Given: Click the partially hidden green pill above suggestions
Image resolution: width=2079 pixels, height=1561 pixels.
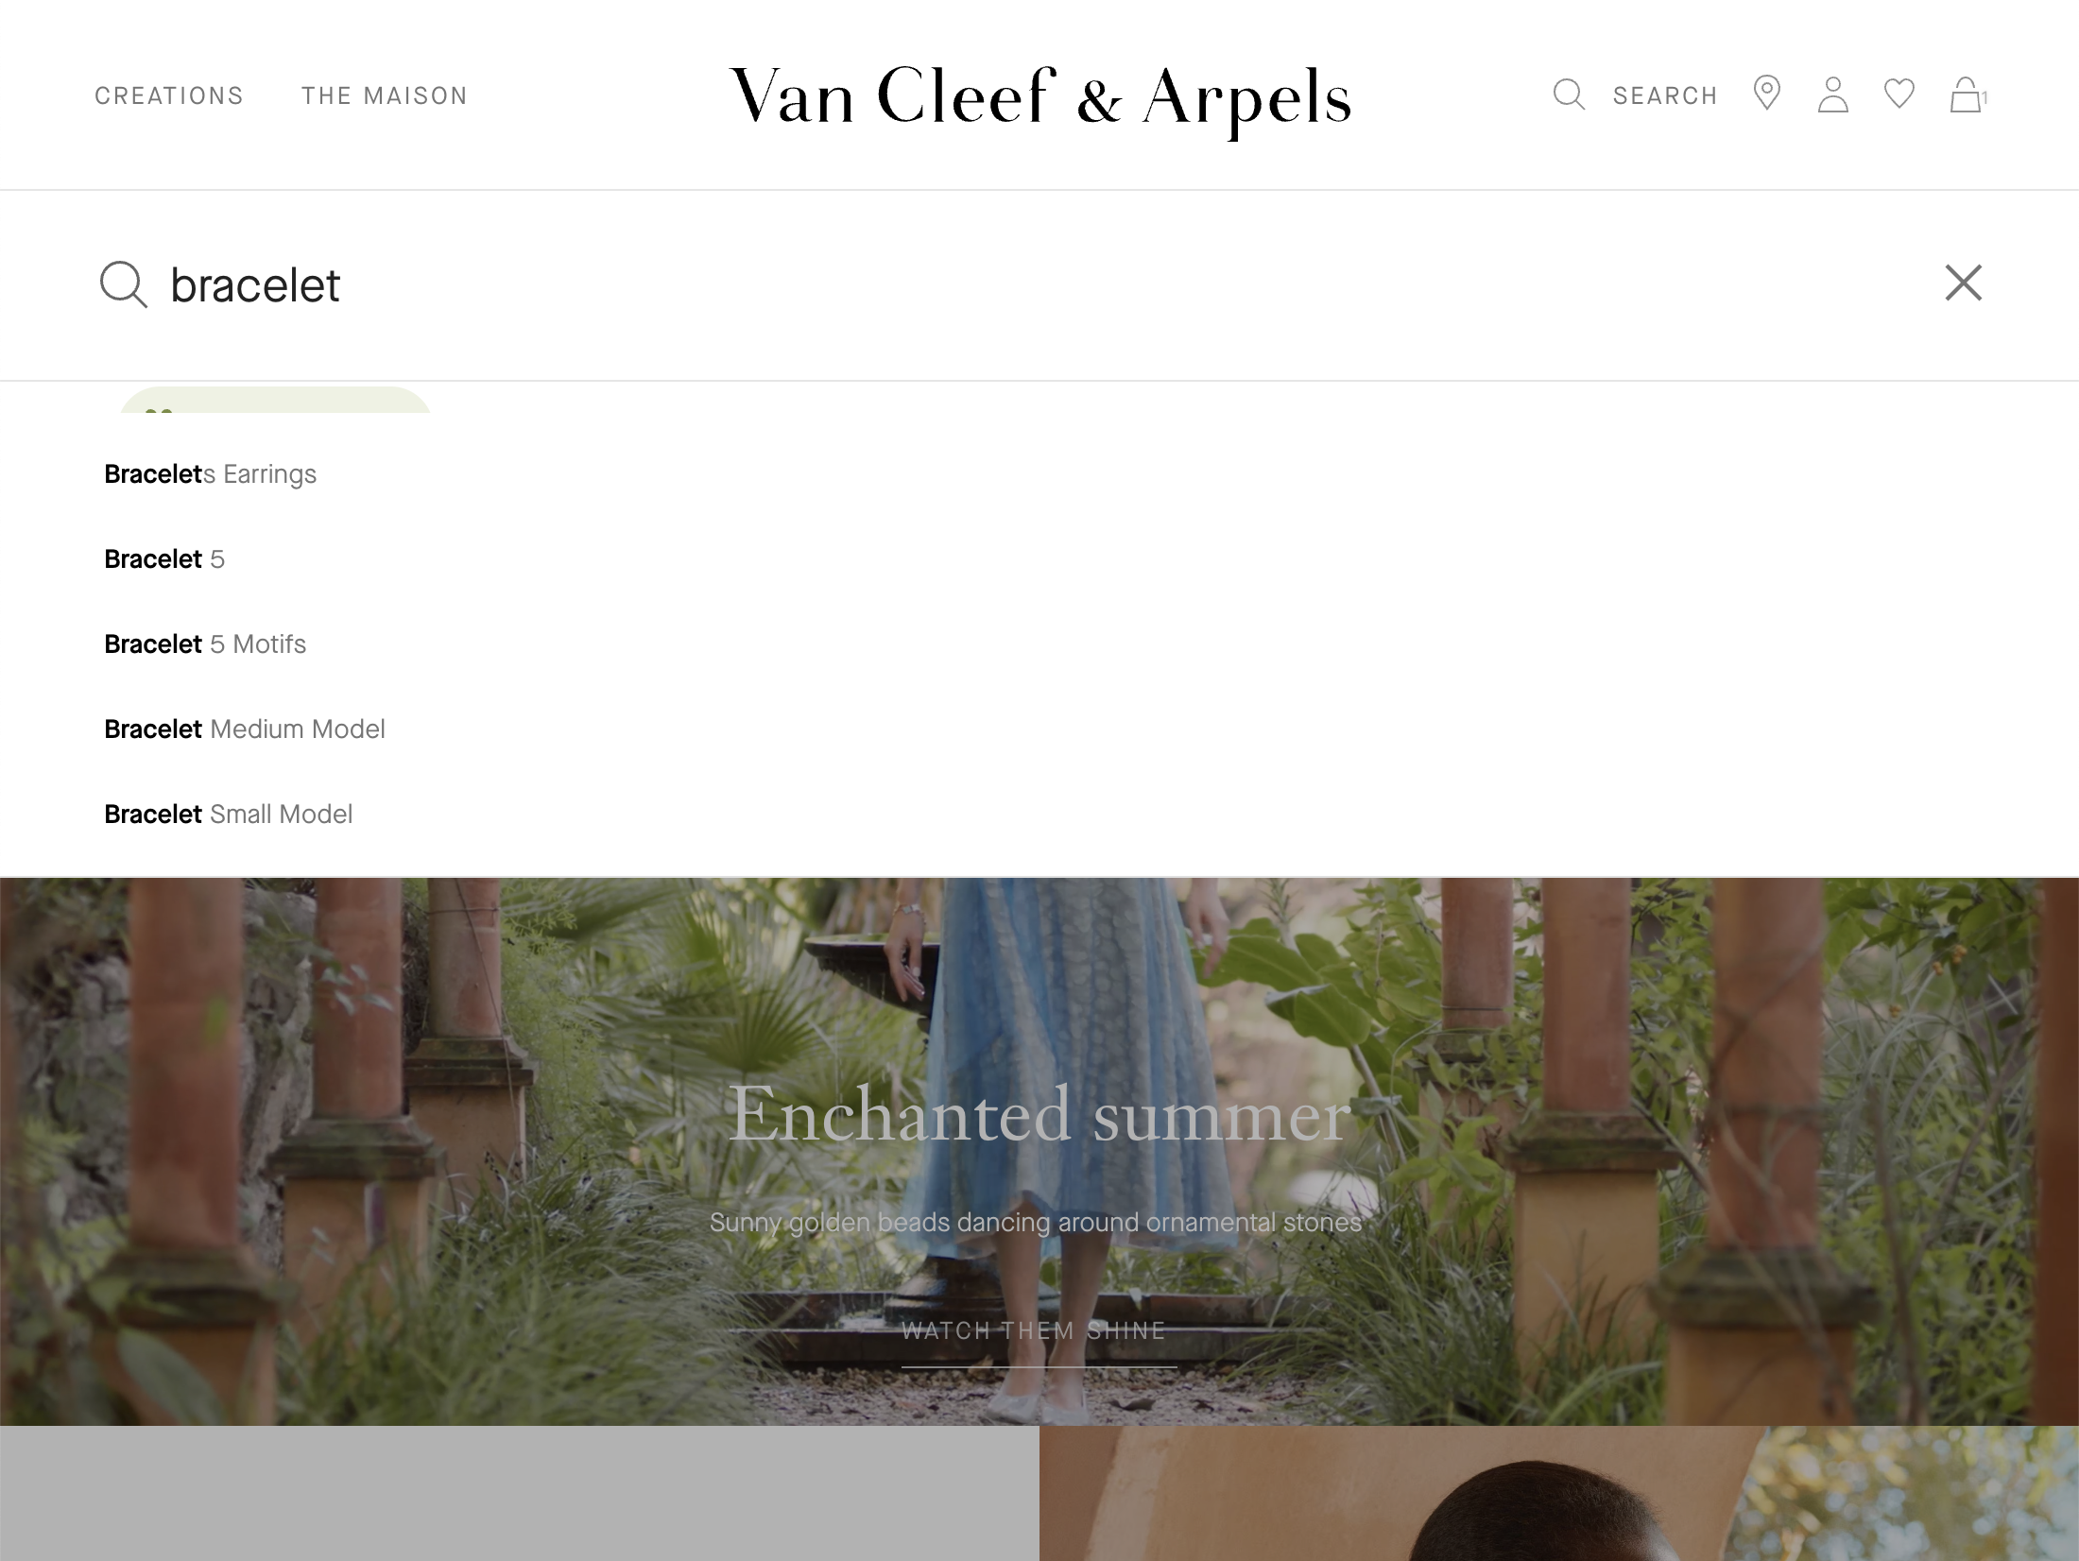Looking at the screenshot, I should click(275, 401).
